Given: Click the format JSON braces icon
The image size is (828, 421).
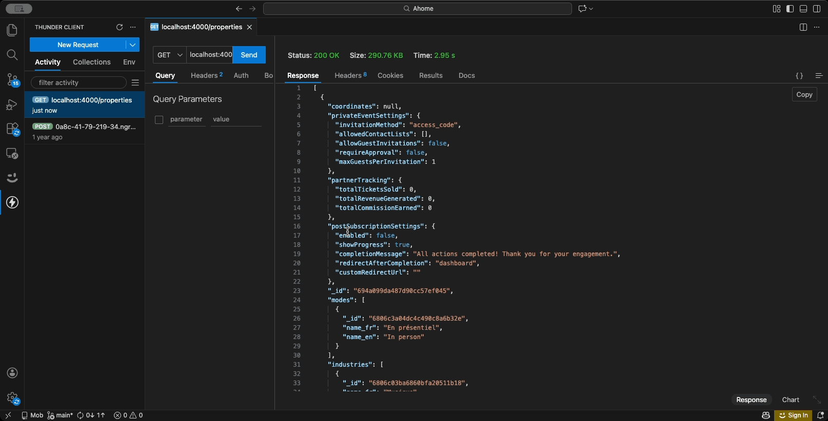Looking at the screenshot, I should 799,76.
